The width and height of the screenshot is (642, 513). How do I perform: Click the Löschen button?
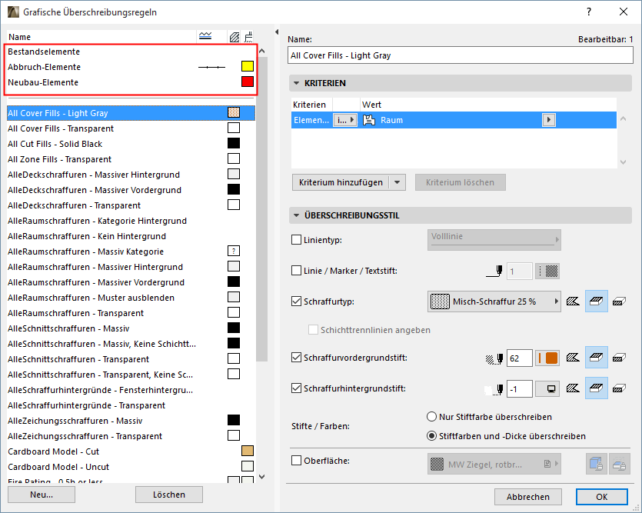pos(169,495)
